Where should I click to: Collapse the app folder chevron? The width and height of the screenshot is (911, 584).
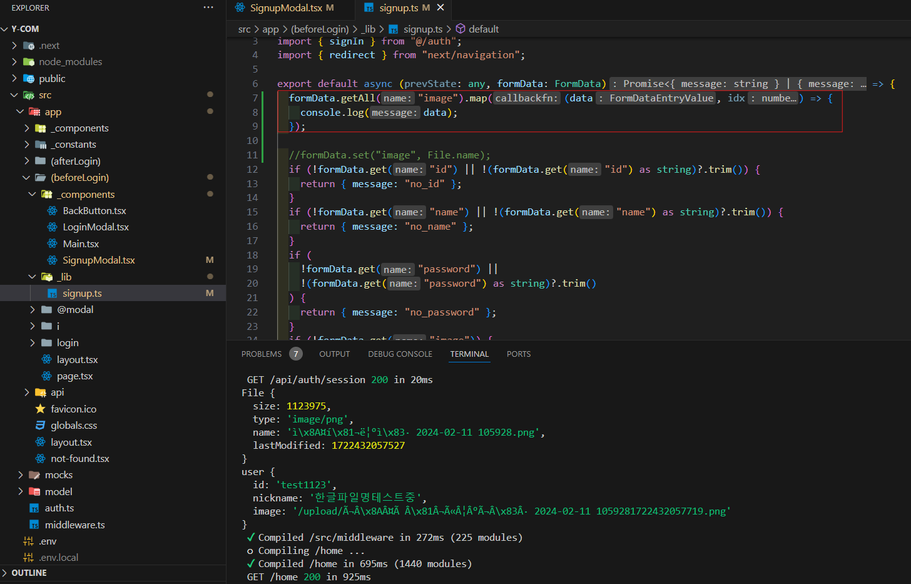click(21, 111)
